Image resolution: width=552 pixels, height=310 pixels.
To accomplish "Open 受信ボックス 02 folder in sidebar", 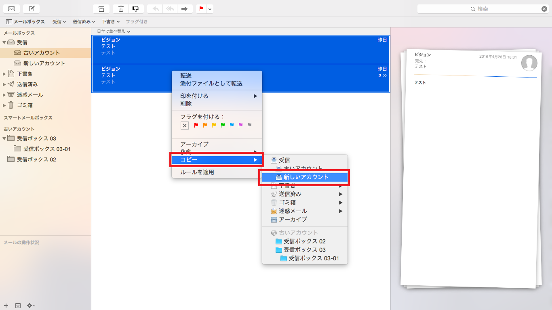I will [x=46, y=159].
